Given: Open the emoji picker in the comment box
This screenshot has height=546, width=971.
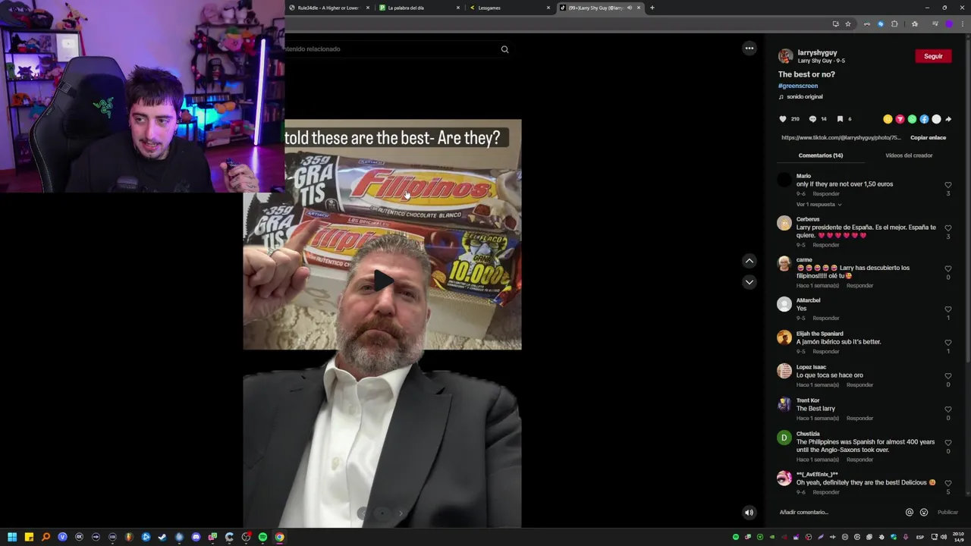Looking at the screenshot, I should [x=923, y=512].
